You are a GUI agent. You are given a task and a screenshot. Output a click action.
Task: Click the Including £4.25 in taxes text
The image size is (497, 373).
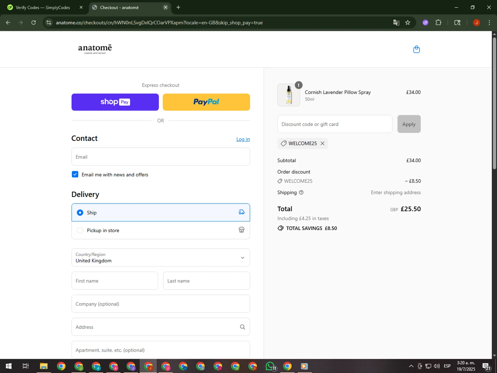[303, 218]
